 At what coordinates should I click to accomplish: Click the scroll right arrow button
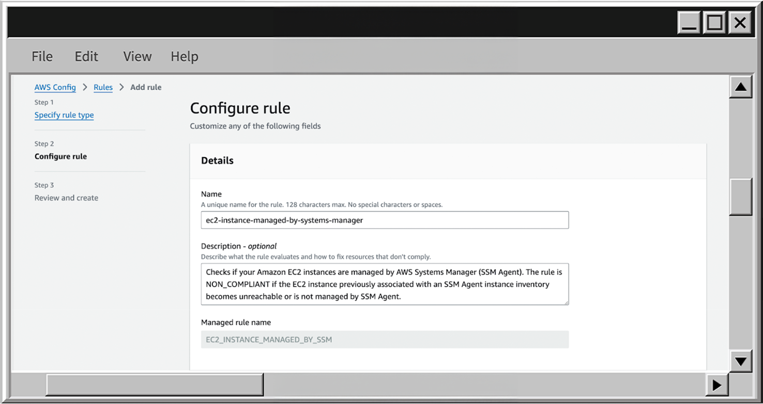tap(717, 385)
